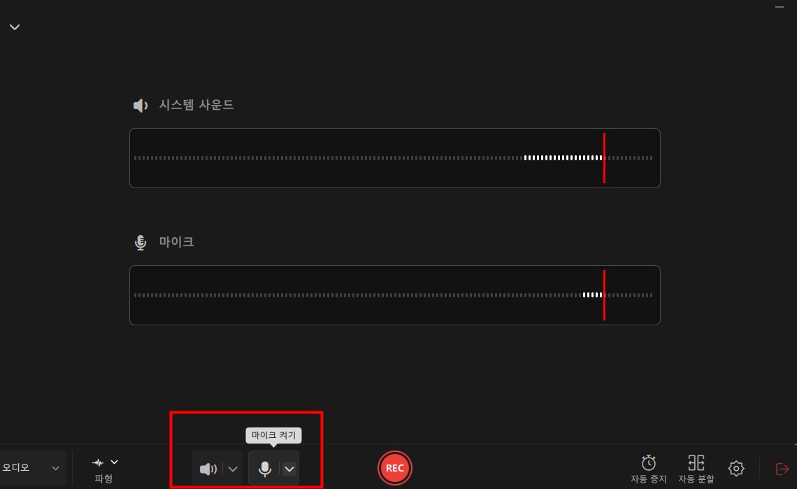The image size is (797, 489).
Task: Toggle system sound speaker button in toolbar
Action: coord(208,469)
